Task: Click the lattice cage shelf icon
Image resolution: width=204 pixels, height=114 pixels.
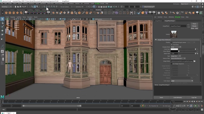Action: [x=116, y=13]
